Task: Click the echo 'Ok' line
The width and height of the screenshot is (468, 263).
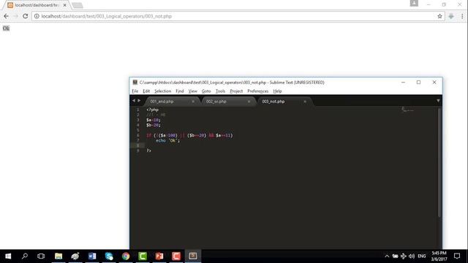Action: pos(167,140)
